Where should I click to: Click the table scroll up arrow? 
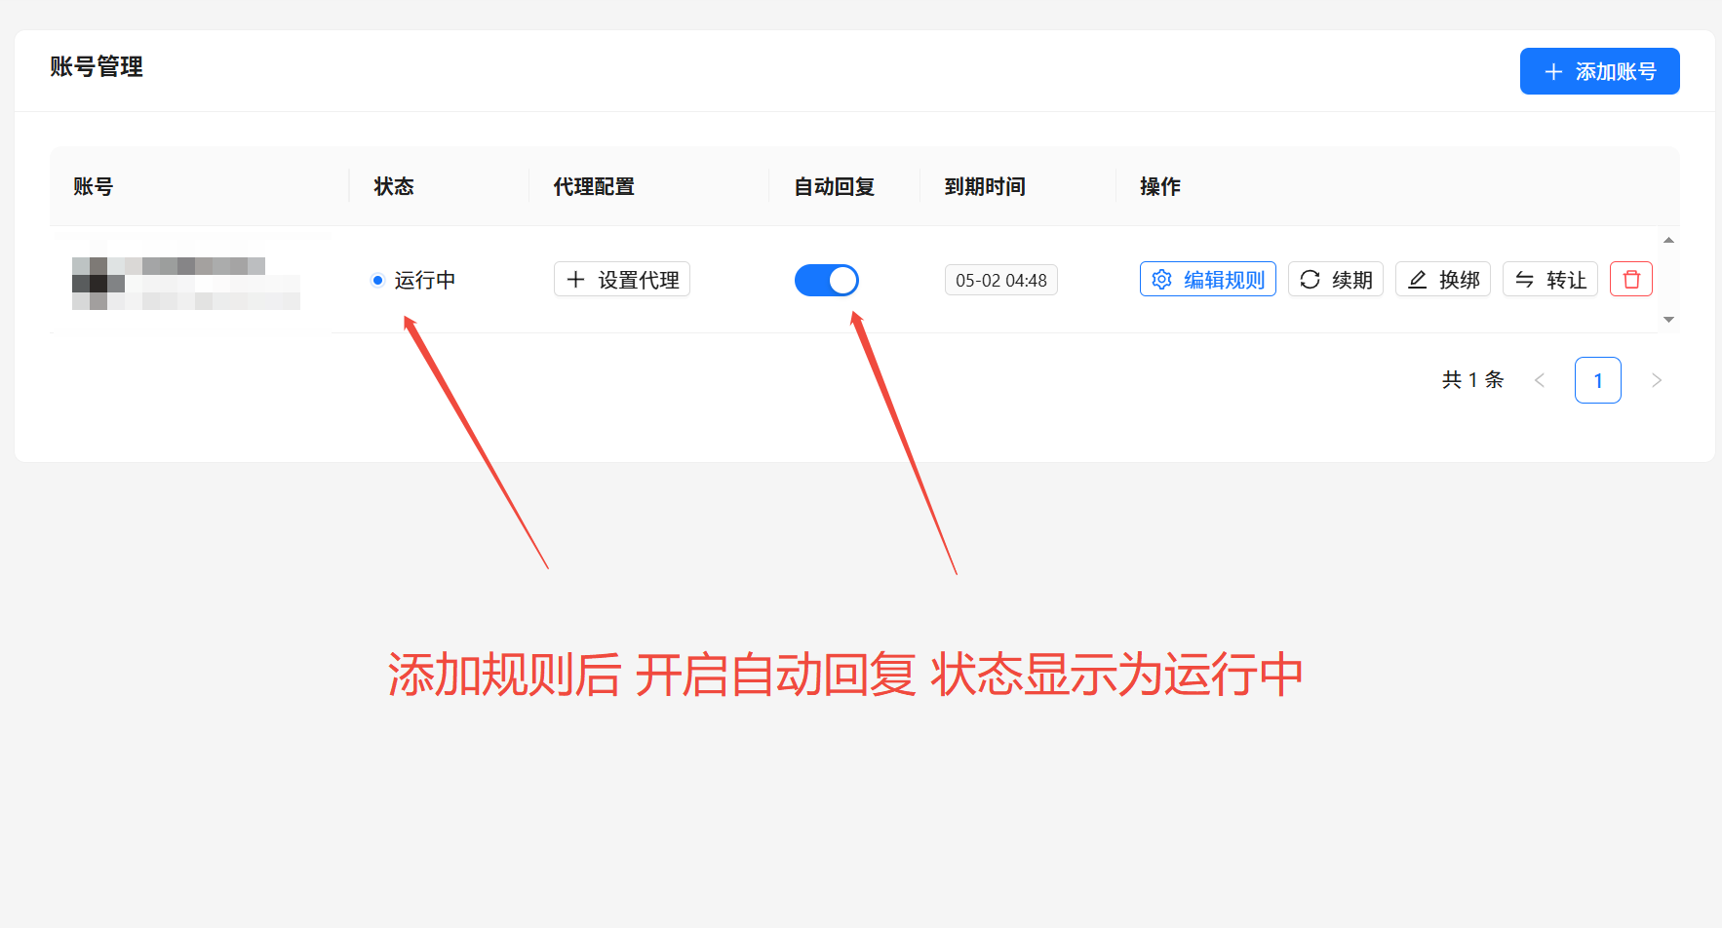[1668, 240]
